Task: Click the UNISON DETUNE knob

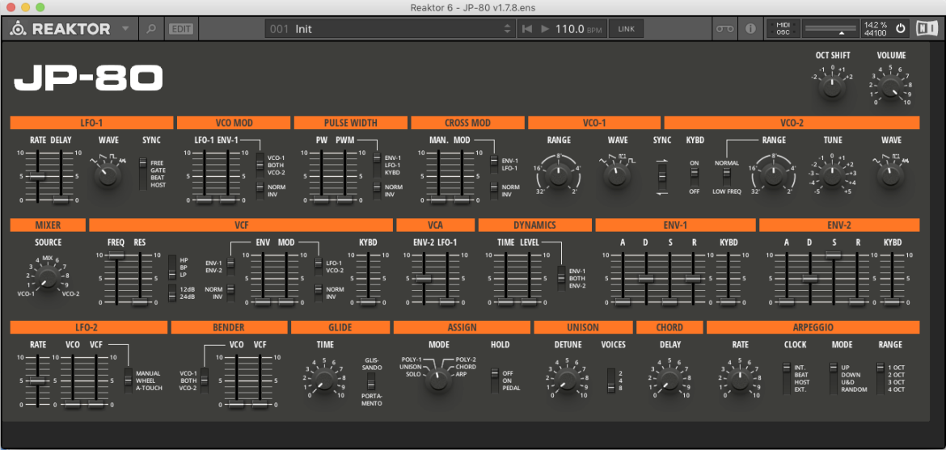Action: click(x=568, y=380)
